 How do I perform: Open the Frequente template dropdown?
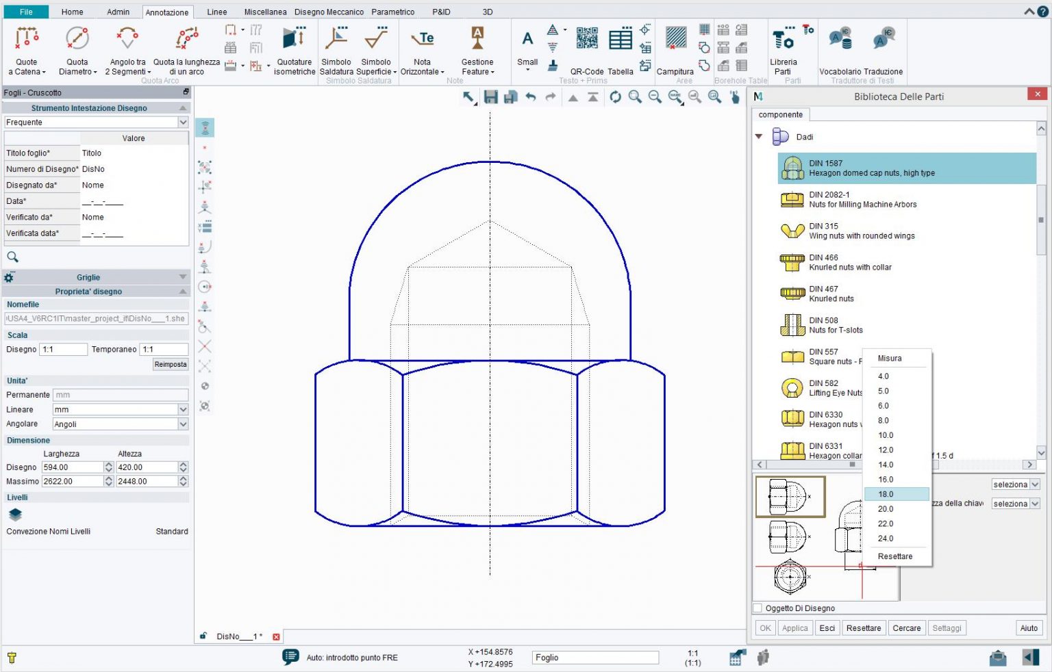tap(182, 122)
